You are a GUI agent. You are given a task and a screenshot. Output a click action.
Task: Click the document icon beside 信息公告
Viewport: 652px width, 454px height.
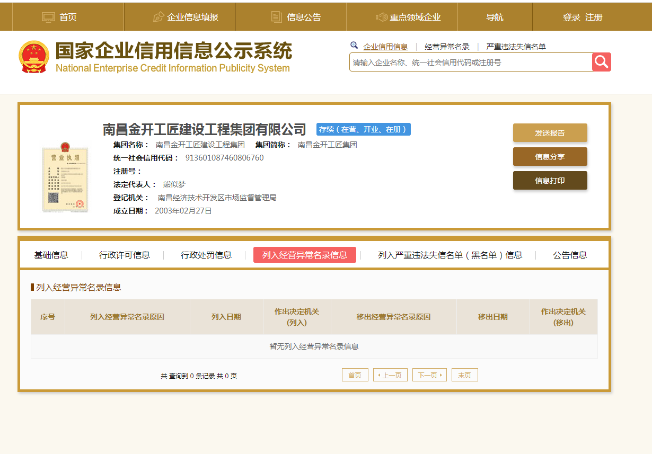point(276,17)
